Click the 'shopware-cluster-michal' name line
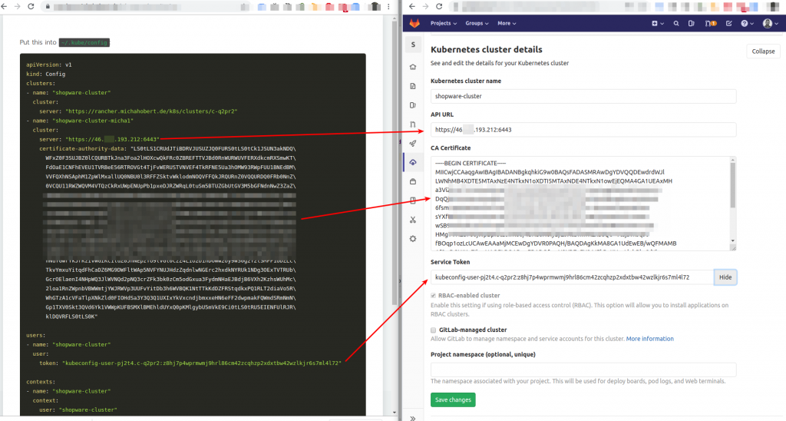 (x=80, y=121)
